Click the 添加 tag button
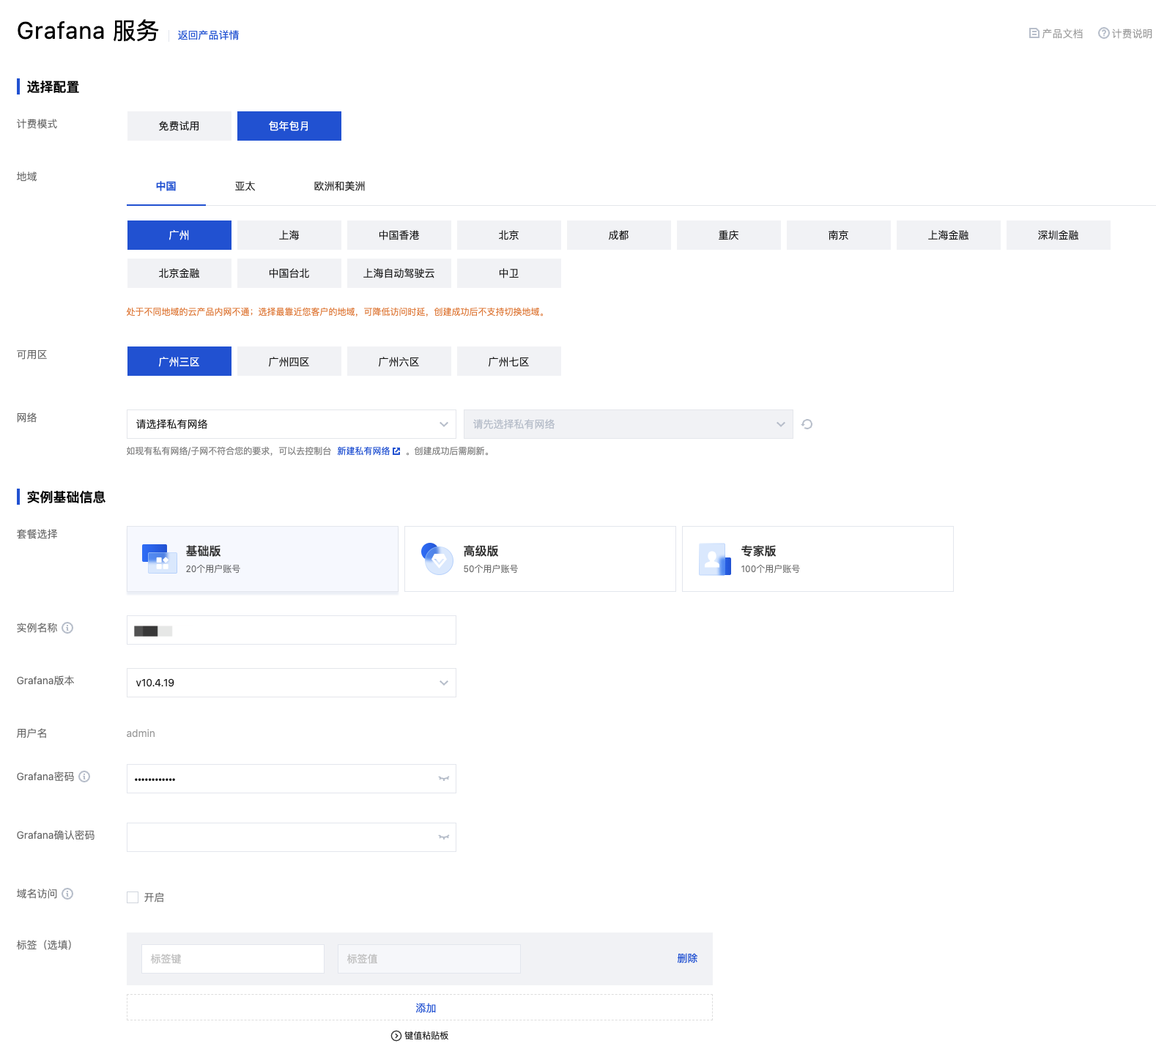The width and height of the screenshot is (1156, 1049). click(420, 1007)
